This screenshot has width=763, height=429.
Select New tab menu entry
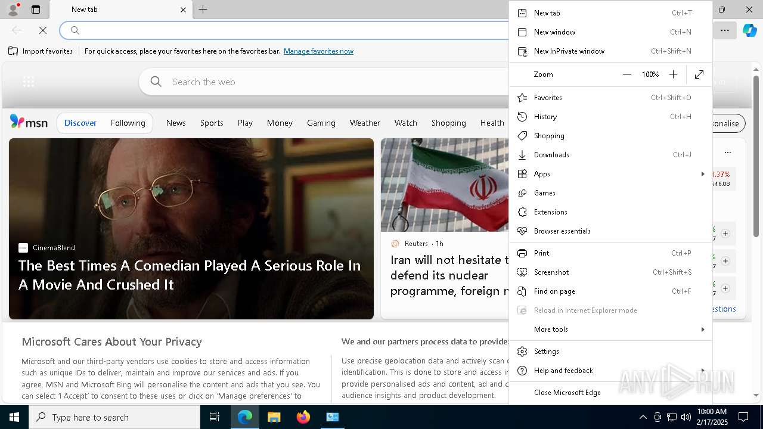pyautogui.click(x=610, y=13)
